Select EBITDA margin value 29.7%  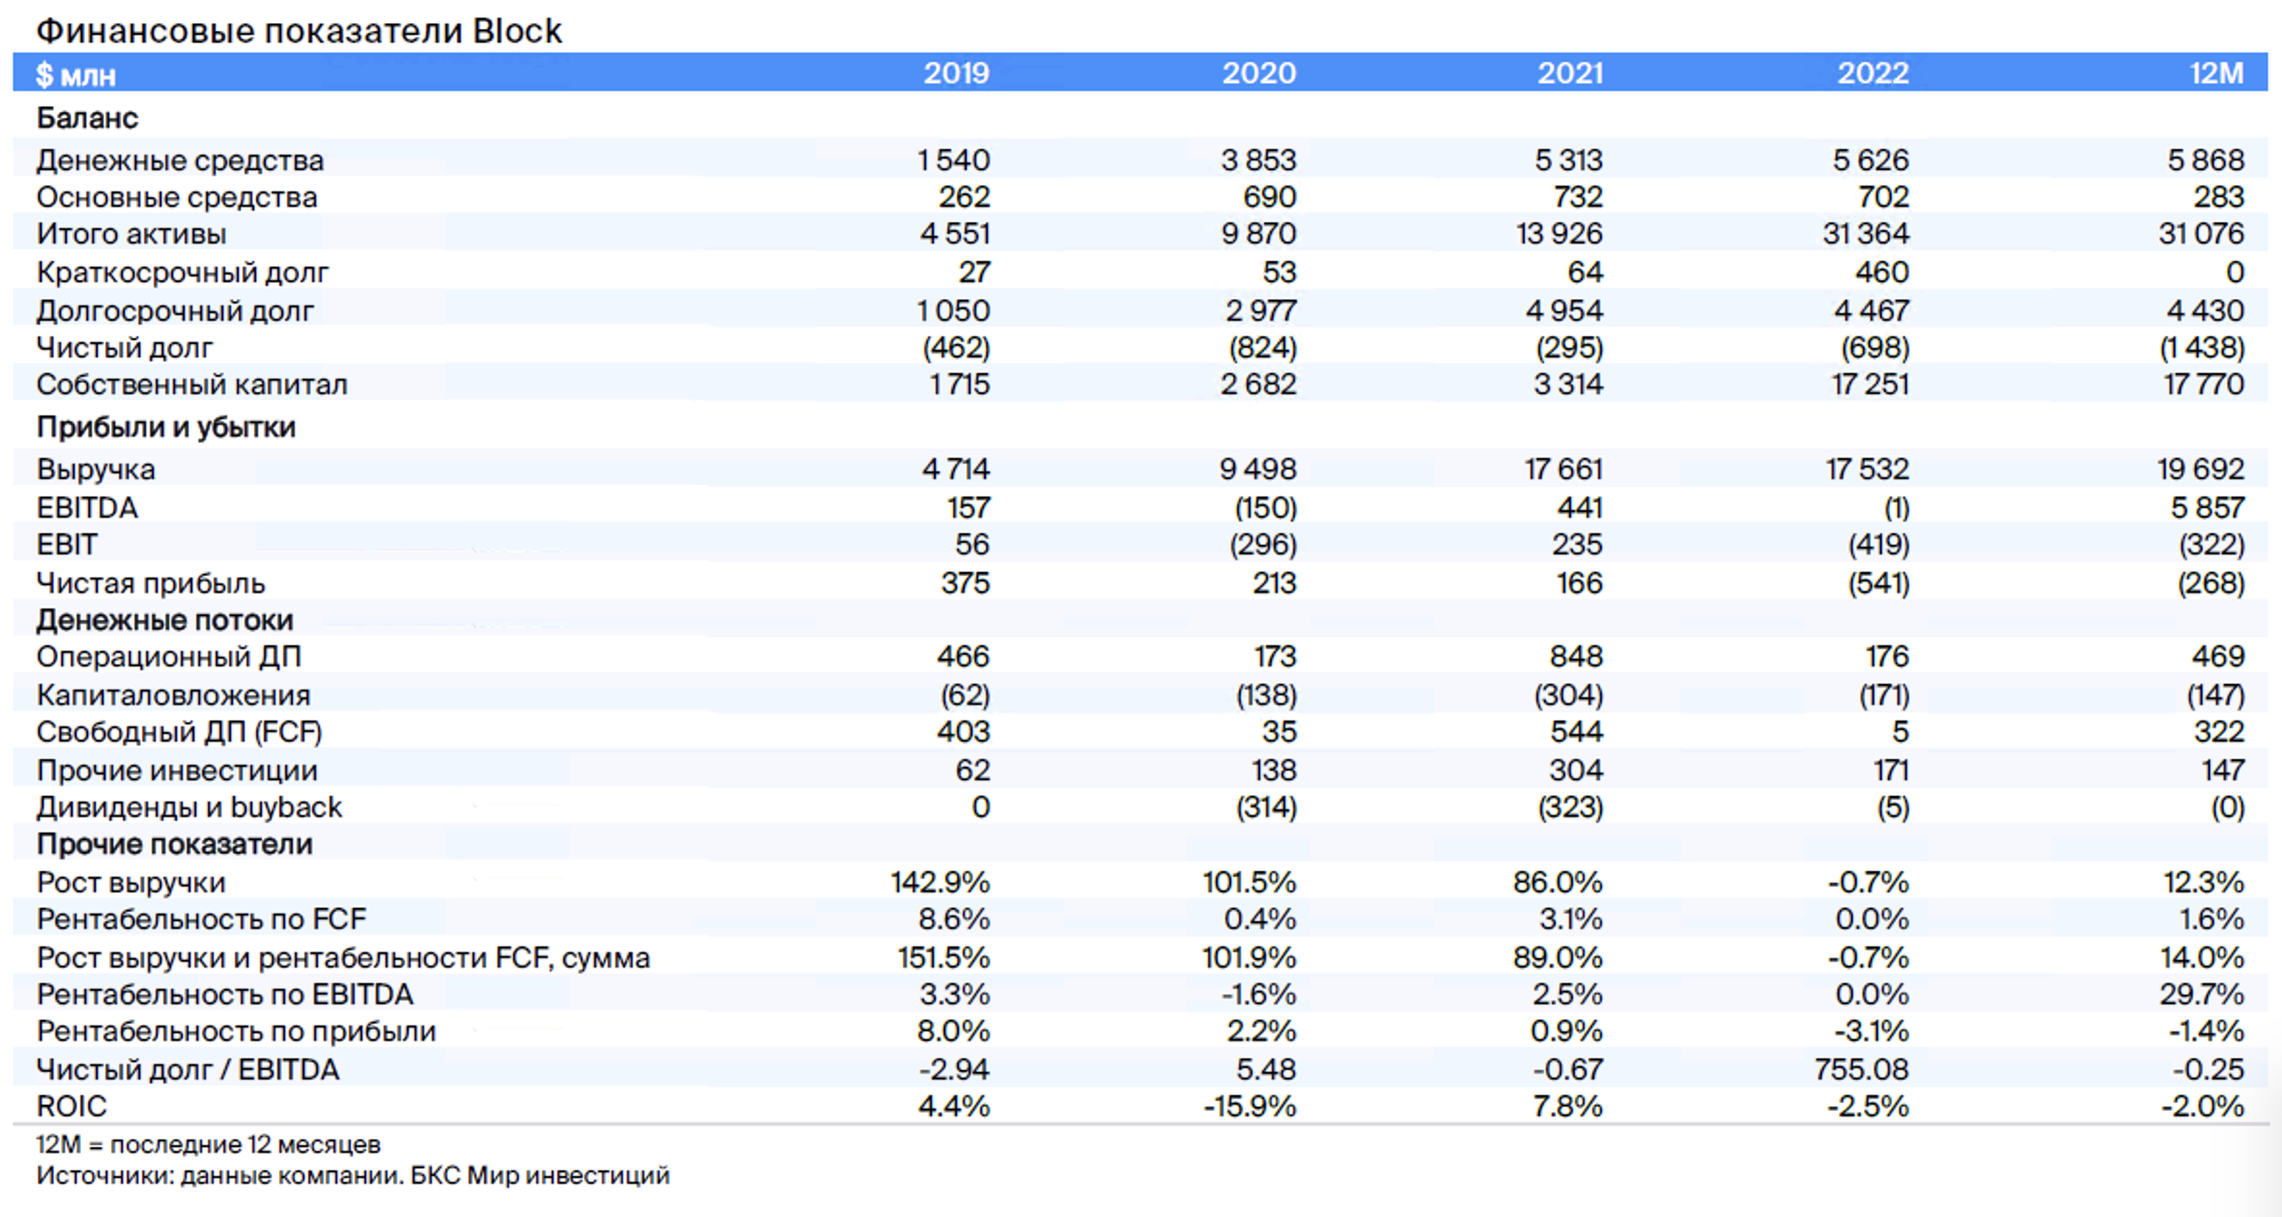2203,995
